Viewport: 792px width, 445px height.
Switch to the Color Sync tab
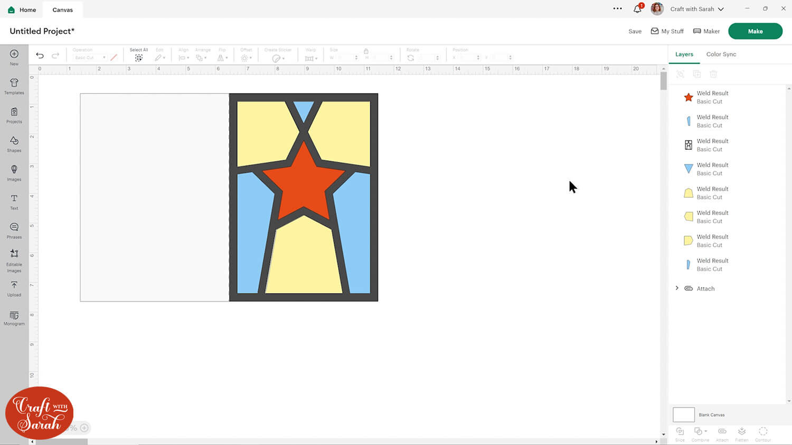[721, 54]
